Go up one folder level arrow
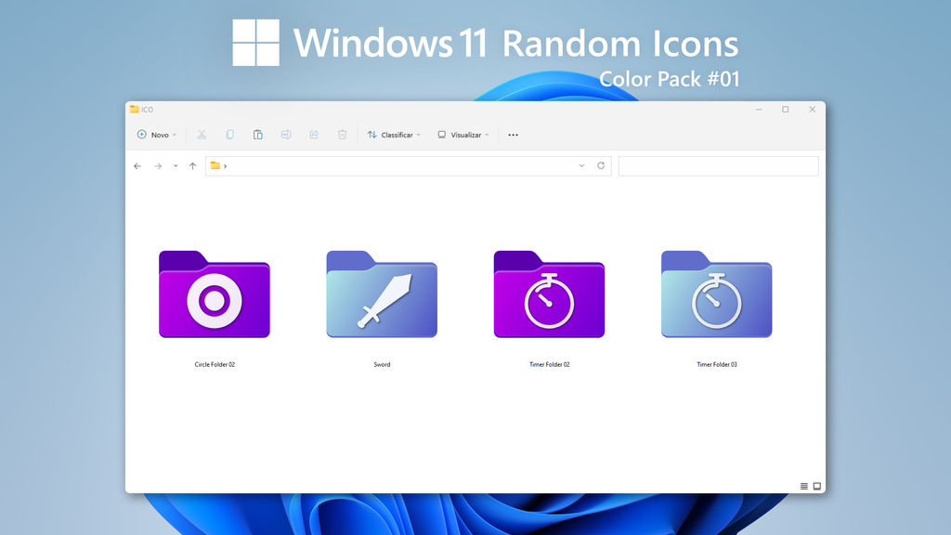Screen dimensions: 951x535 193,165
